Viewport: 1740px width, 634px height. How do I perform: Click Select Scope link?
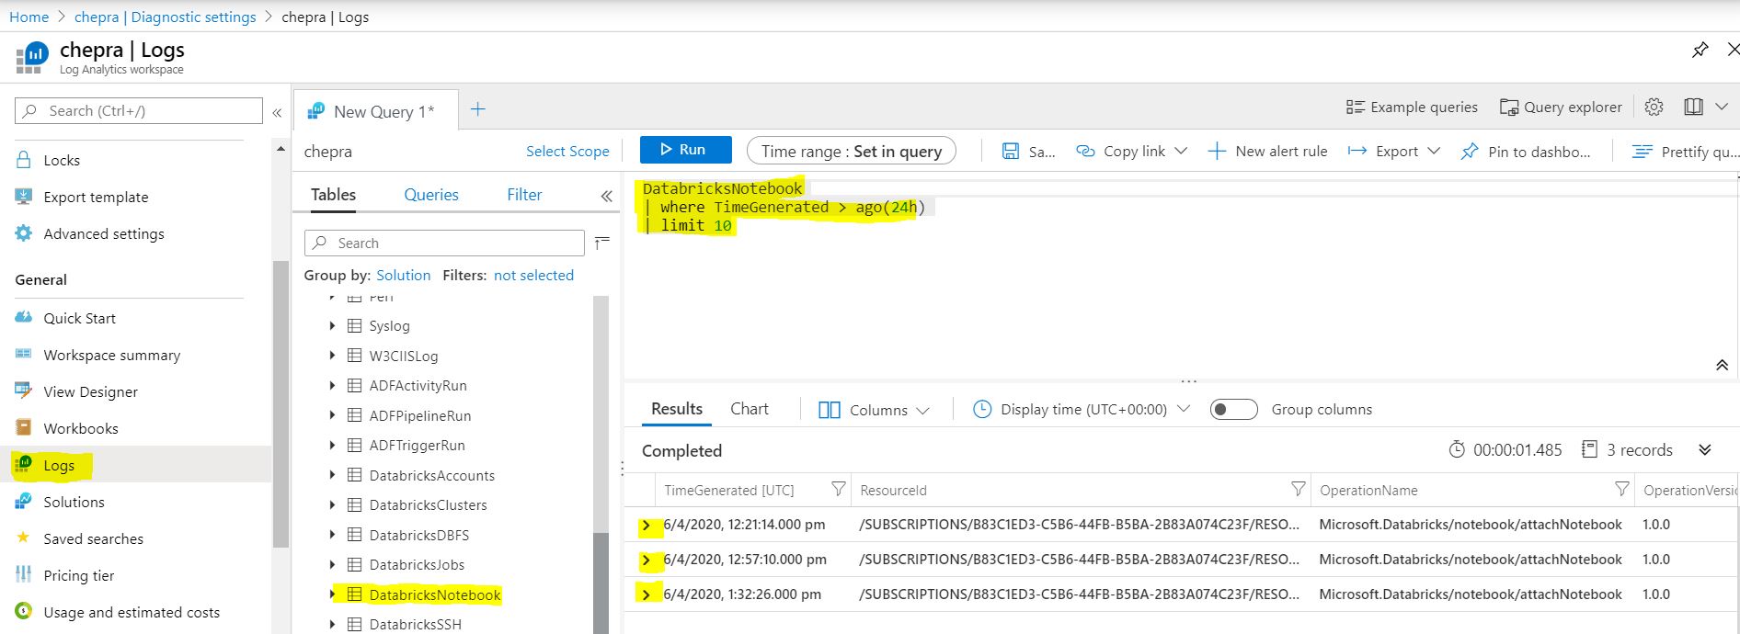point(567,152)
